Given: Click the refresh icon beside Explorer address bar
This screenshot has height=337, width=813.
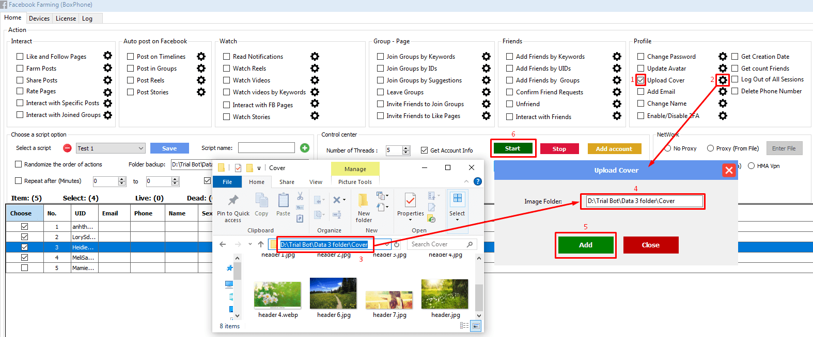Looking at the screenshot, I should click(397, 245).
